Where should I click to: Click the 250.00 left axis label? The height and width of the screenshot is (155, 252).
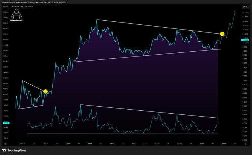pyautogui.click(x=6, y=18)
